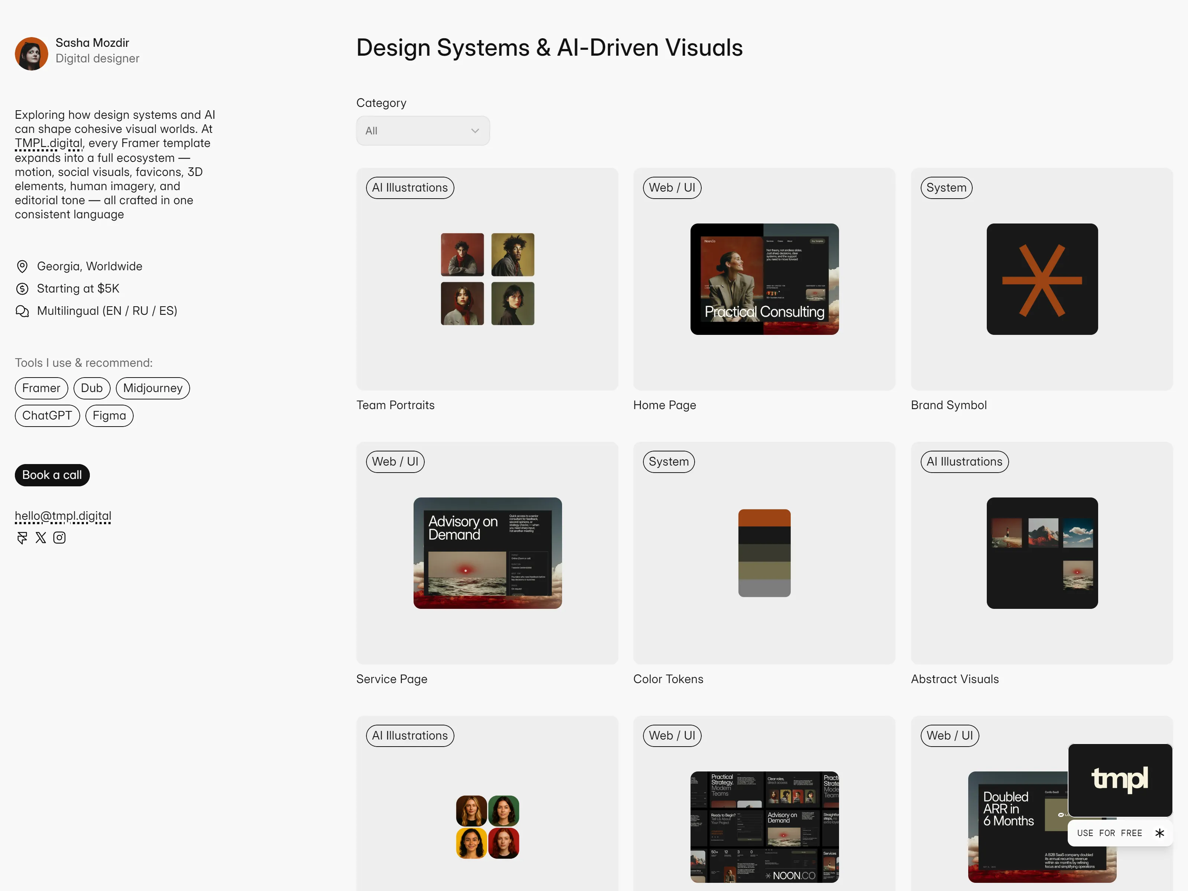Click the AI Illustrations tag on Abstract Visuals card
Image resolution: width=1188 pixels, height=891 pixels.
965,462
